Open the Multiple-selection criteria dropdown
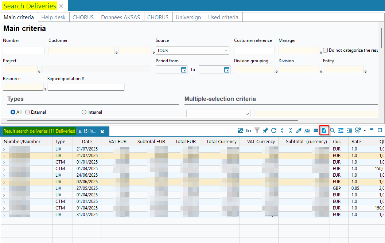 218,114
